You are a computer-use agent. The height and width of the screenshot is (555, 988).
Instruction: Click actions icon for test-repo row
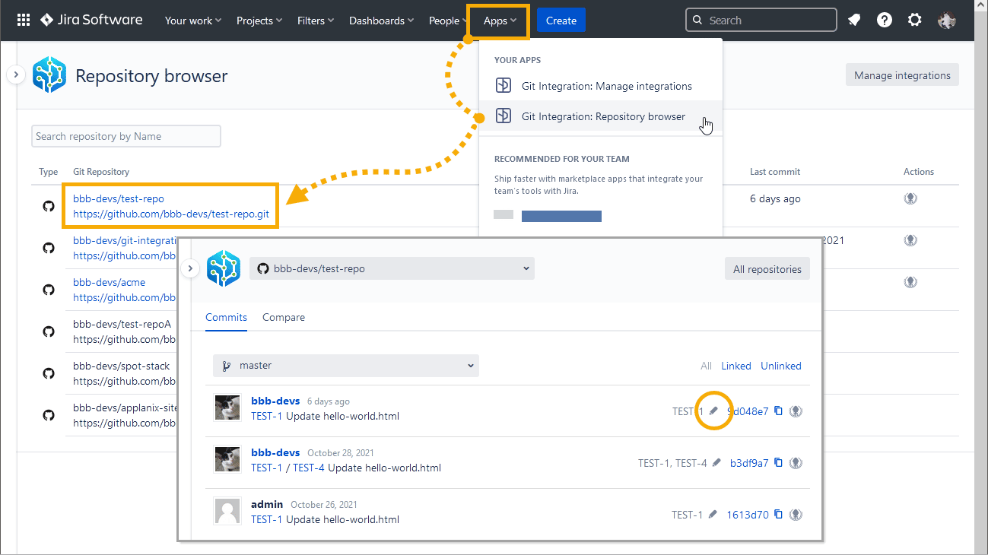coord(910,198)
